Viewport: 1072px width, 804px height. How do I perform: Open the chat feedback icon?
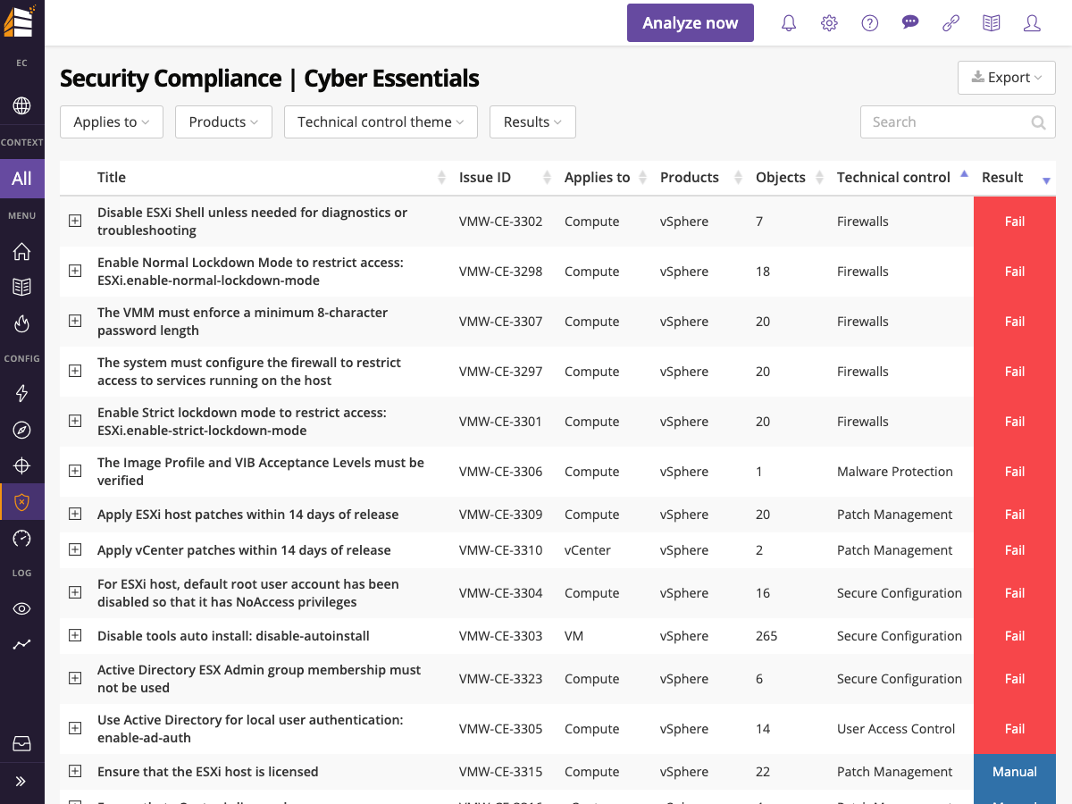(x=910, y=23)
